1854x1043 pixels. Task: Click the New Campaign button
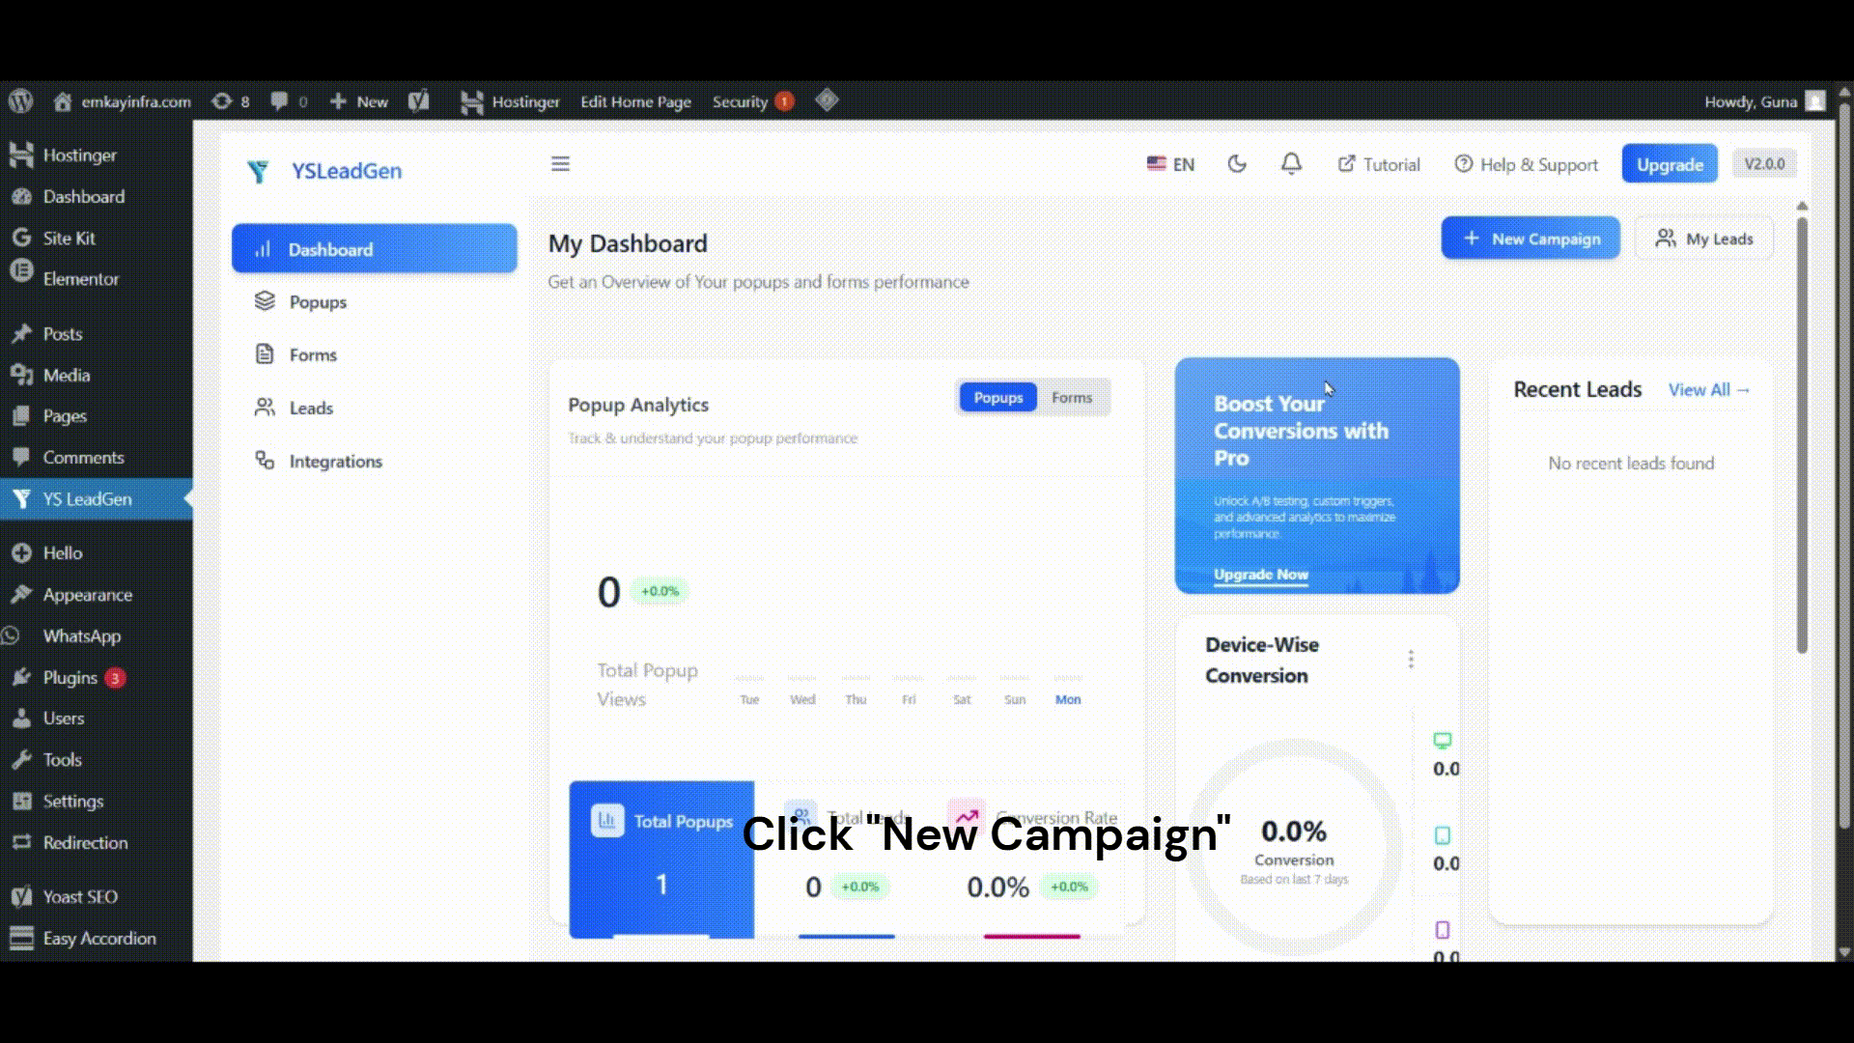1531,239
